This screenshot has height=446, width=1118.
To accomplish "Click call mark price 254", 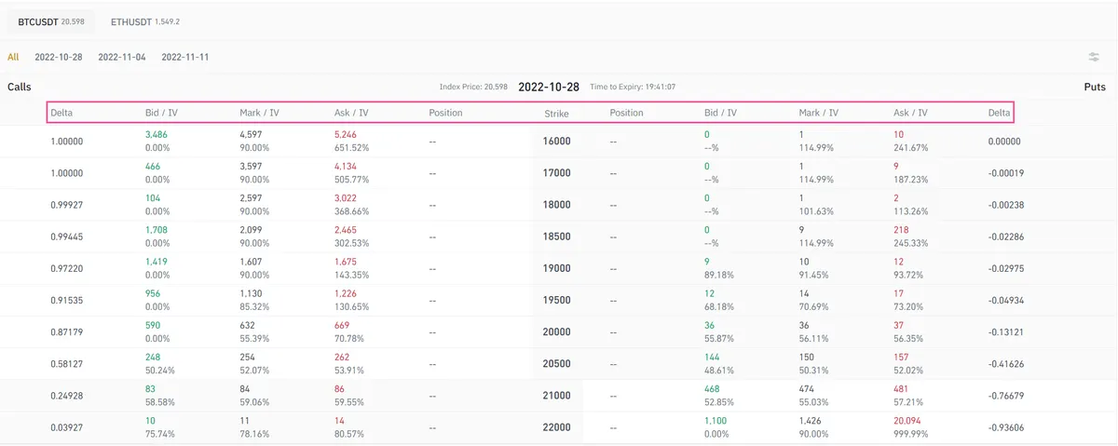I will pos(248,357).
